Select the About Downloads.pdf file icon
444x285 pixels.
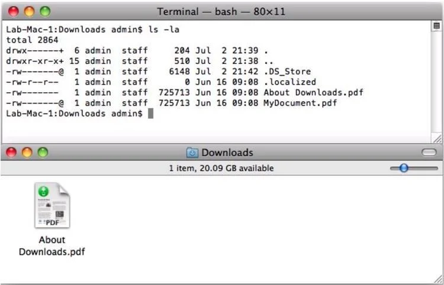(52, 205)
